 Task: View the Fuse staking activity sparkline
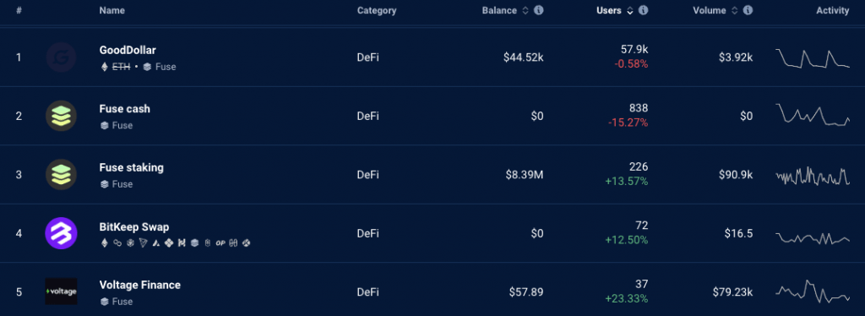(813, 176)
